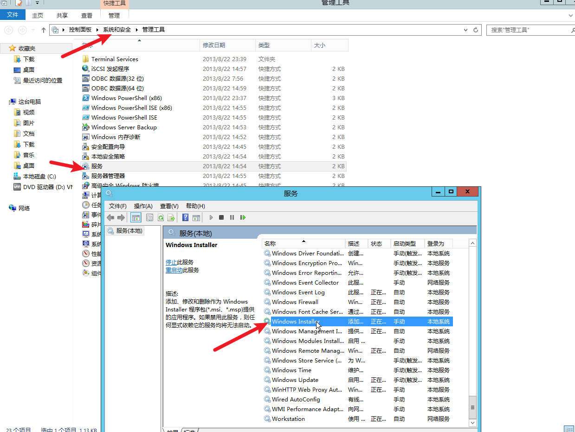Select Windows PowerShell (x86) shortcut icon
575x432 pixels.
click(85, 98)
